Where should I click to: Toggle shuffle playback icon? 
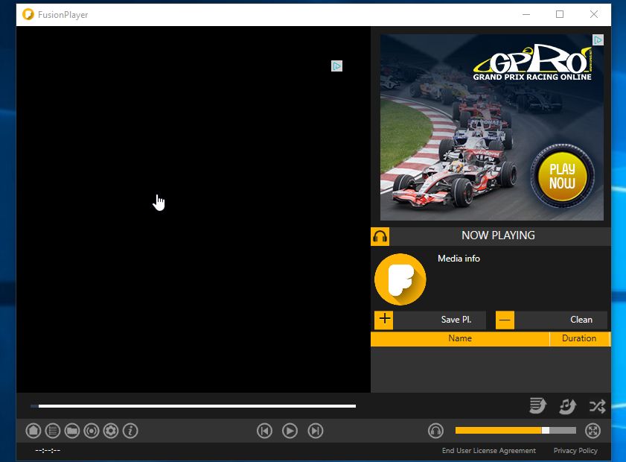597,406
